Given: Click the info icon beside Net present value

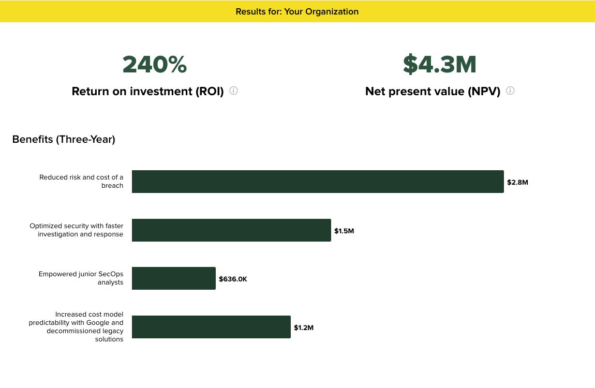Looking at the screenshot, I should tap(510, 91).
